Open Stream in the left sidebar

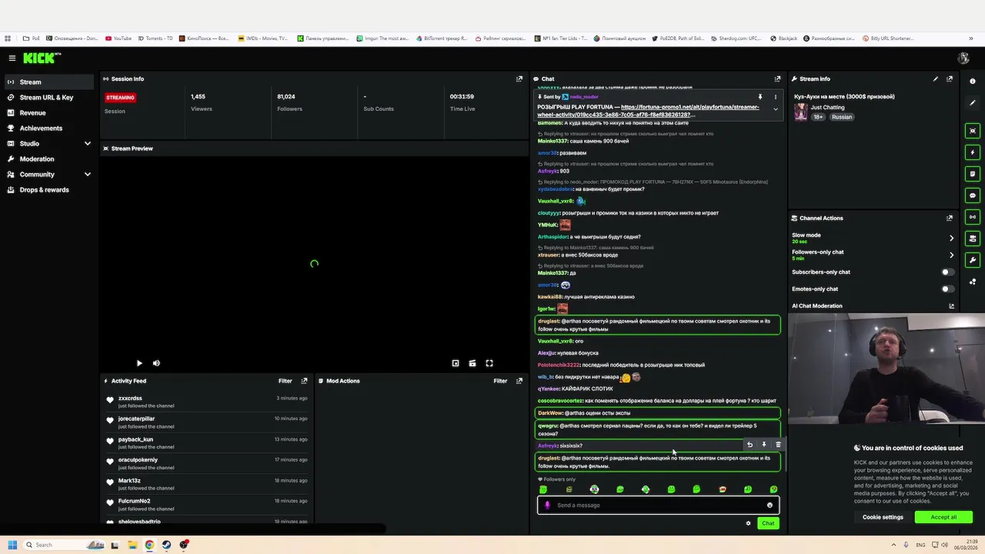point(49,82)
